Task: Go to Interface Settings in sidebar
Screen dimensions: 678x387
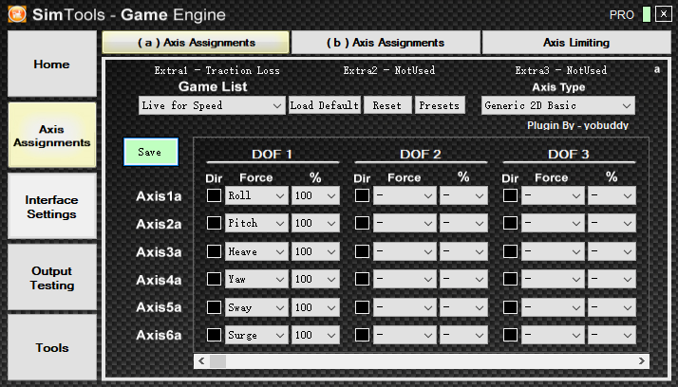Action: click(51, 207)
